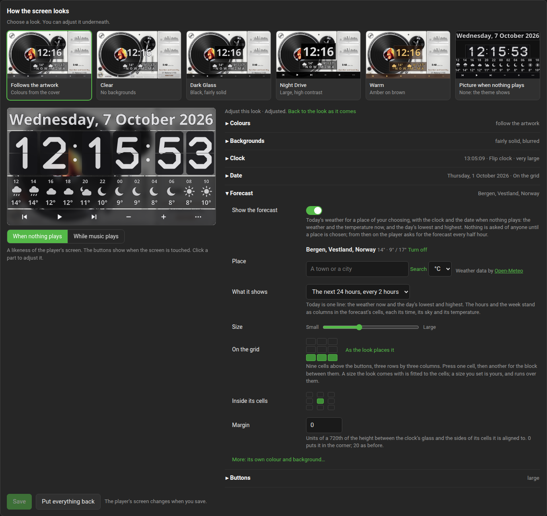Focus the A town or a city field
The height and width of the screenshot is (516, 547).
click(357, 269)
